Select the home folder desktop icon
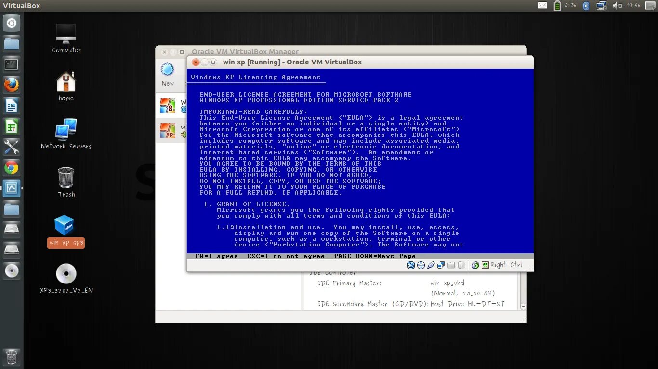The image size is (658, 369). pyautogui.click(x=66, y=86)
